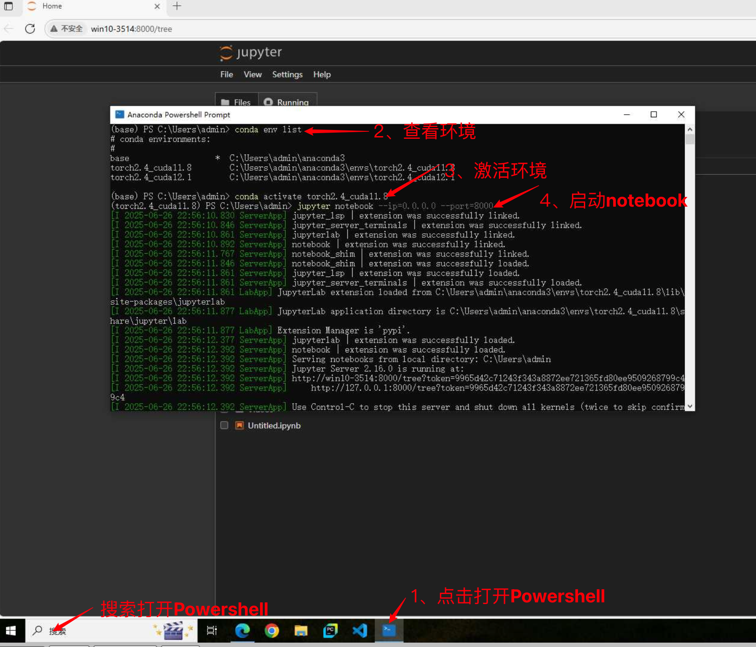Open the File menu in Jupyter
This screenshot has height=647, width=756.
[226, 74]
